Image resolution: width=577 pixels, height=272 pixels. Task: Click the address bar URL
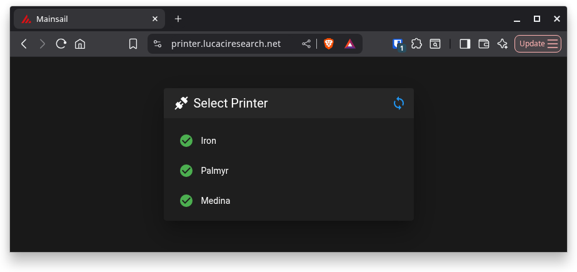(x=226, y=44)
